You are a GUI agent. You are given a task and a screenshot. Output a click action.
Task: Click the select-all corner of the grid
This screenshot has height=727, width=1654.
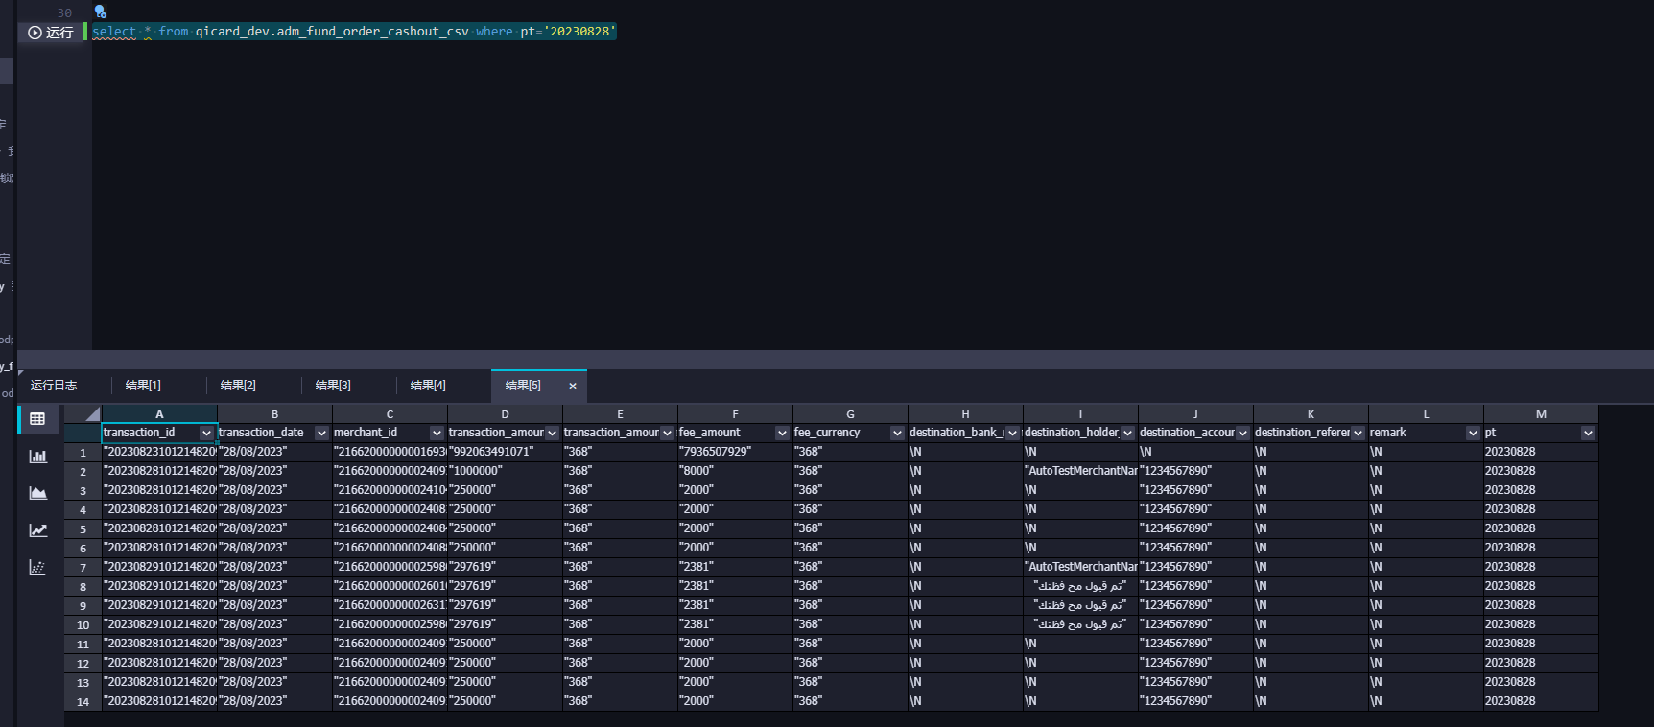83,414
